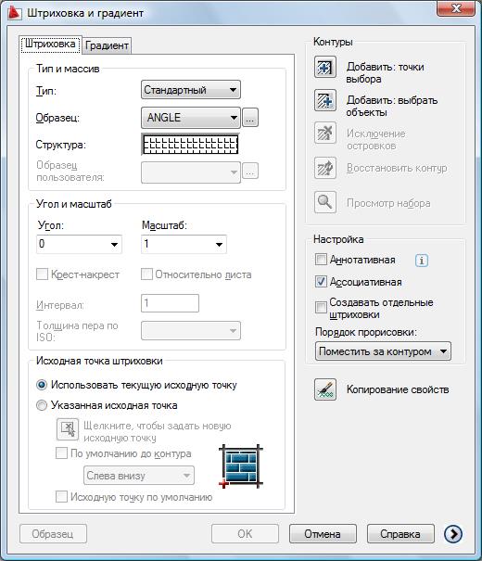Click the recreate boundary icon
The image size is (482, 561).
click(x=325, y=168)
